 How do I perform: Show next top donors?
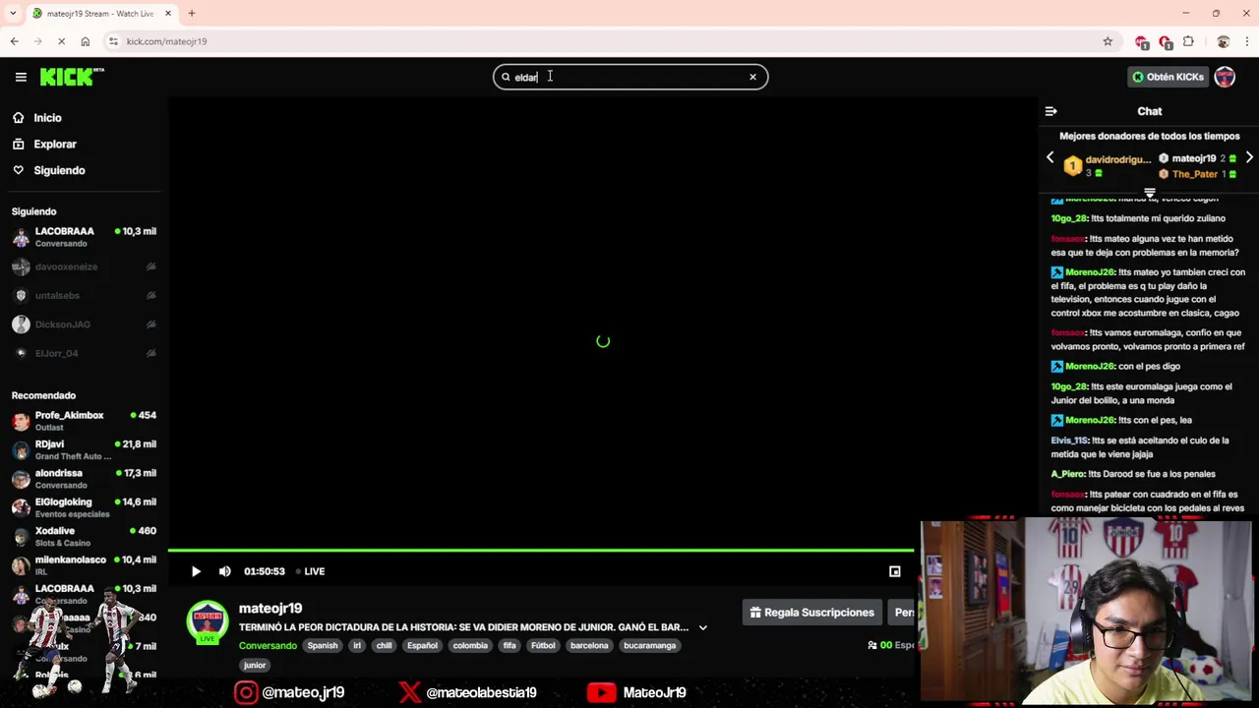tap(1249, 158)
